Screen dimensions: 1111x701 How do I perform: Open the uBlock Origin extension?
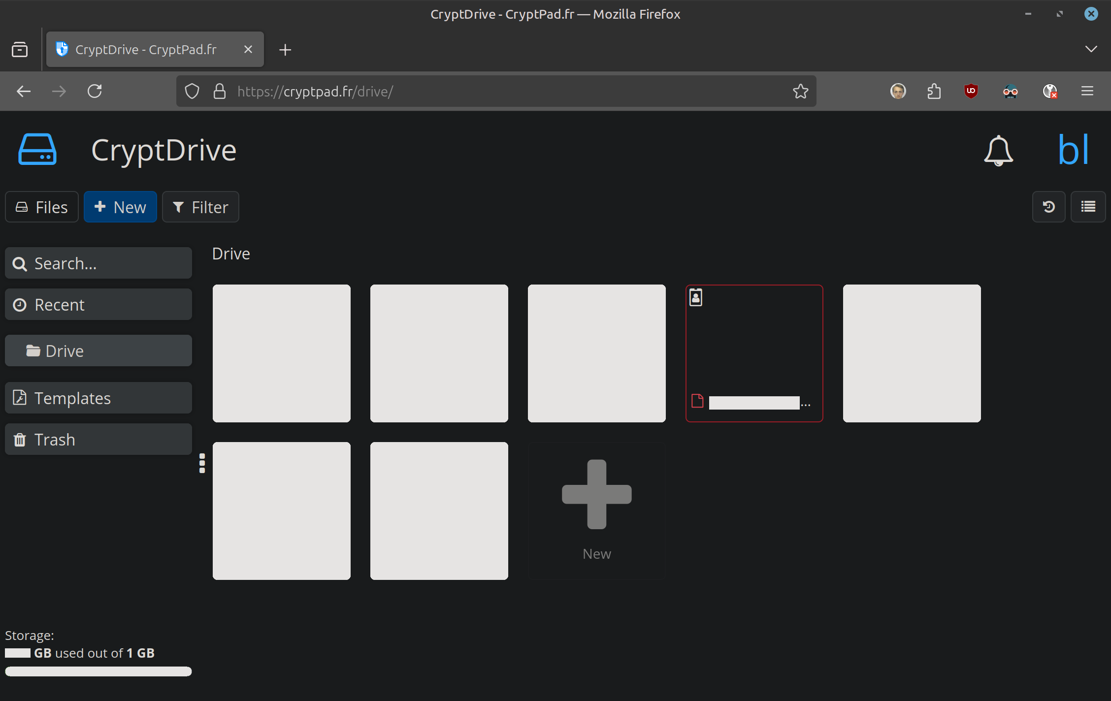tap(971, 91)
